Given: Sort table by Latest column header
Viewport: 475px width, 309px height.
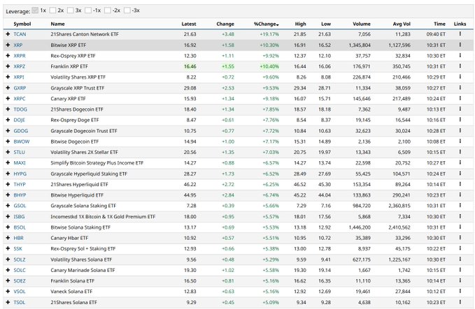Looking at the screenshot, I should pyautogui.click(x=189, y=24).
